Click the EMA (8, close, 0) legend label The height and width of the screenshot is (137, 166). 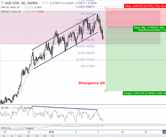[x=10, y=7]
